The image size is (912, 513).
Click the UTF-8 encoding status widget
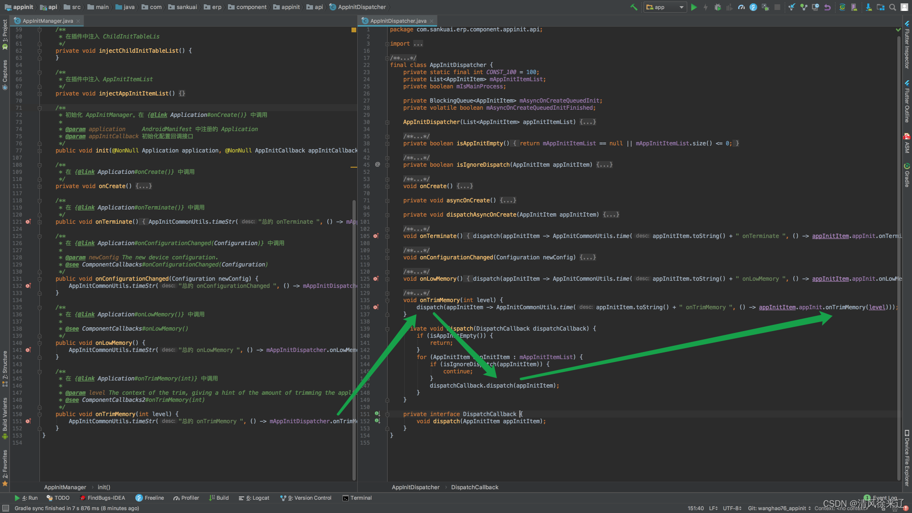[732, 508]
